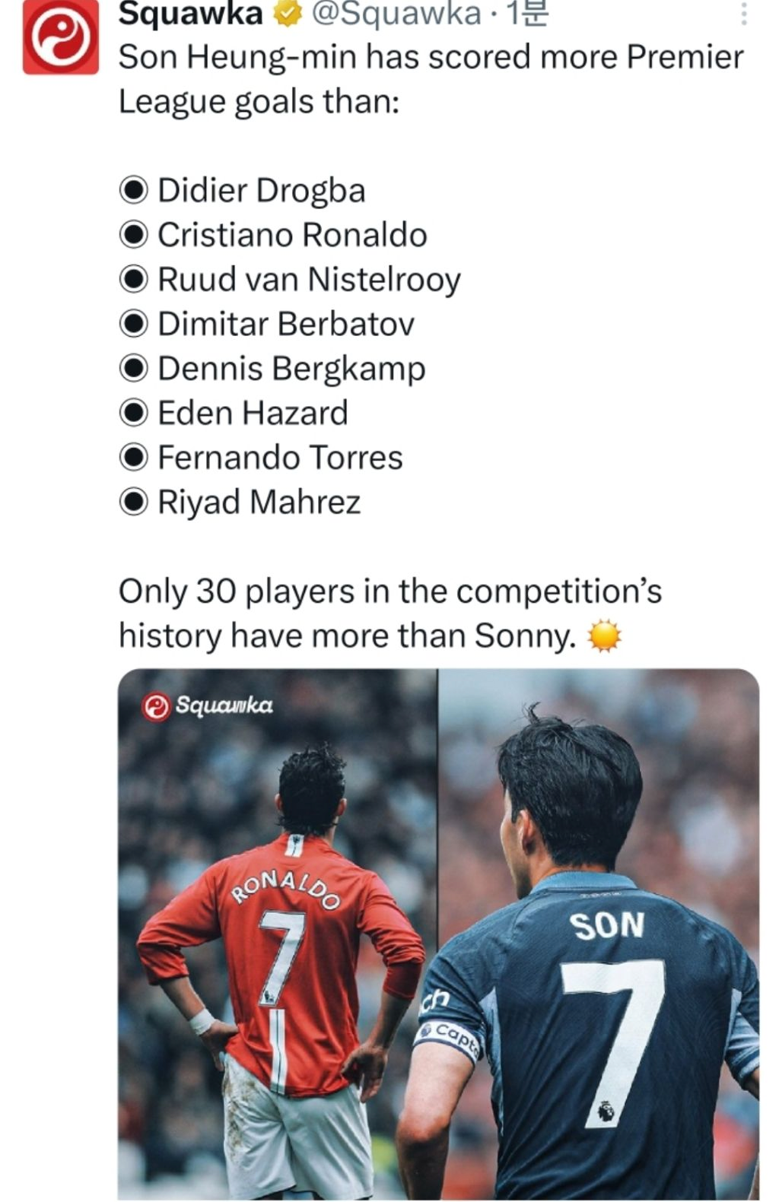This screenshot has width=779, height=1202.
Task: Select the bullet beside Didier Drogba
Action: click(134, 190)
